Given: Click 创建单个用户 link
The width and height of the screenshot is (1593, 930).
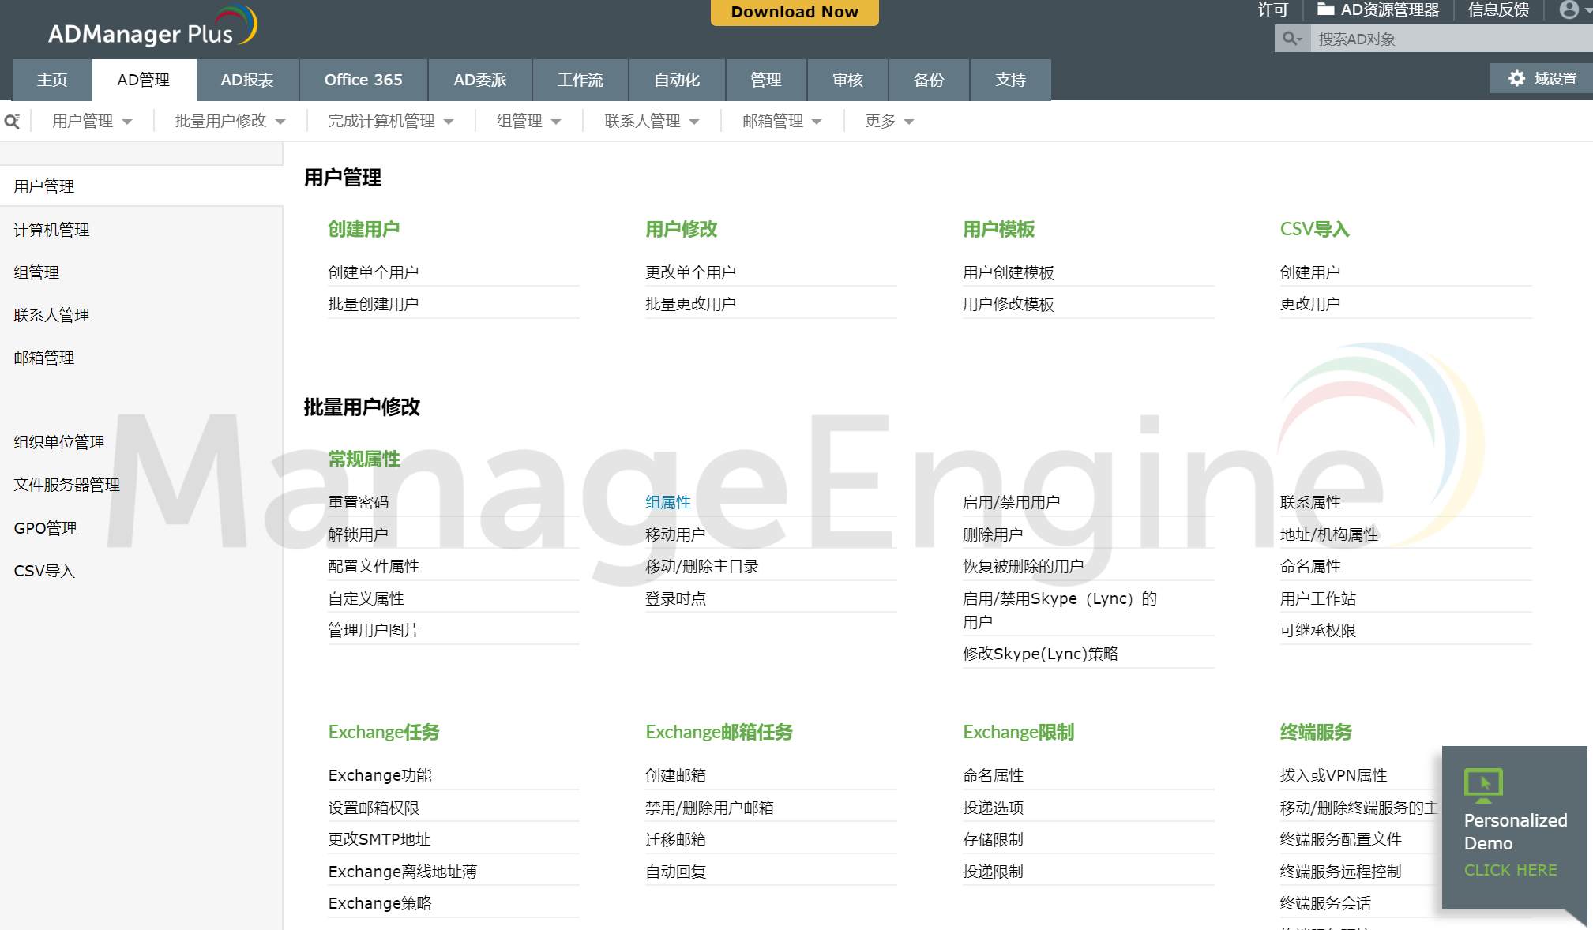Looking at the screenshot, I should point(373,272).
